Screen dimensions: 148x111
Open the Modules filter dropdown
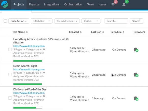click(42, 21)
